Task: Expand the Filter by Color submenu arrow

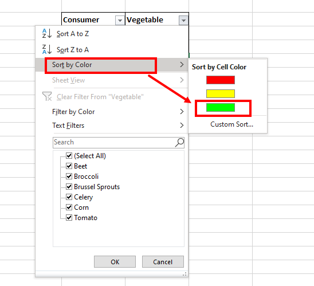Action: (x=182, y=112)
